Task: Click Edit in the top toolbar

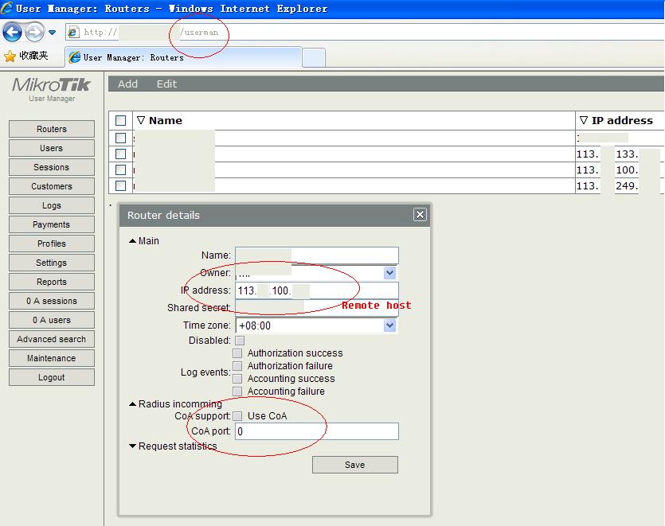Action: (166, 84)
